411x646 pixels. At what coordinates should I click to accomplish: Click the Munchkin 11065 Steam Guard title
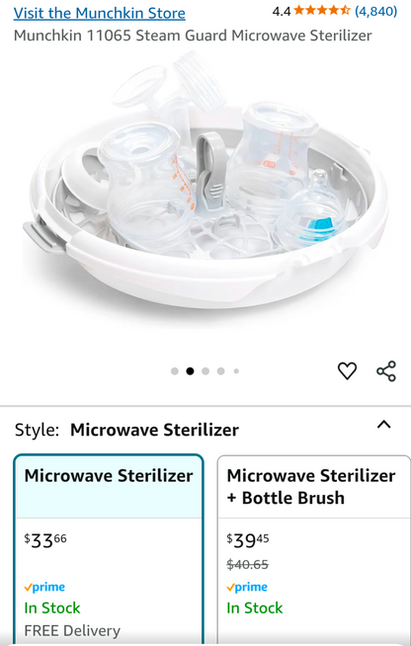pos(193,36)
